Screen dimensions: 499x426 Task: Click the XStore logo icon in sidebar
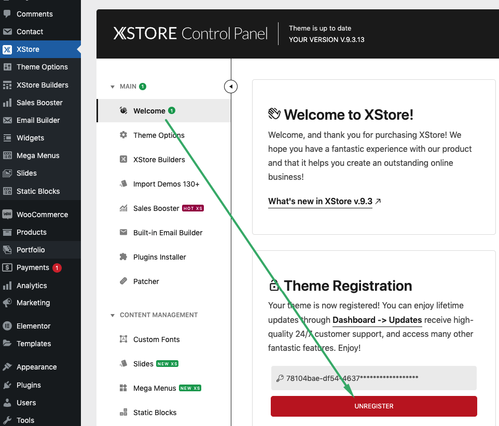point(7,49)
